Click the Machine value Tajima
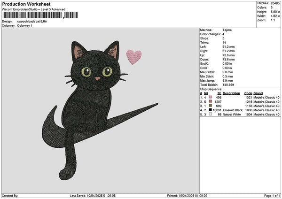 coord(227,30)
